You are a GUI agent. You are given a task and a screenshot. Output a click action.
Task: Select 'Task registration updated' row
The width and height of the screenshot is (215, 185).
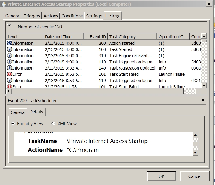(104, 68)
